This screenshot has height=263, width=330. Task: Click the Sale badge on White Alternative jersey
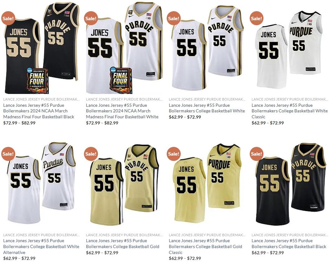[8, 154]
